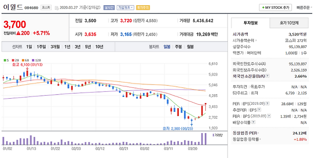This screenshot has height=158, width=314.
Task: Click the 최고 6,100 (01/13) marker
Action: [x=27, y=65]
